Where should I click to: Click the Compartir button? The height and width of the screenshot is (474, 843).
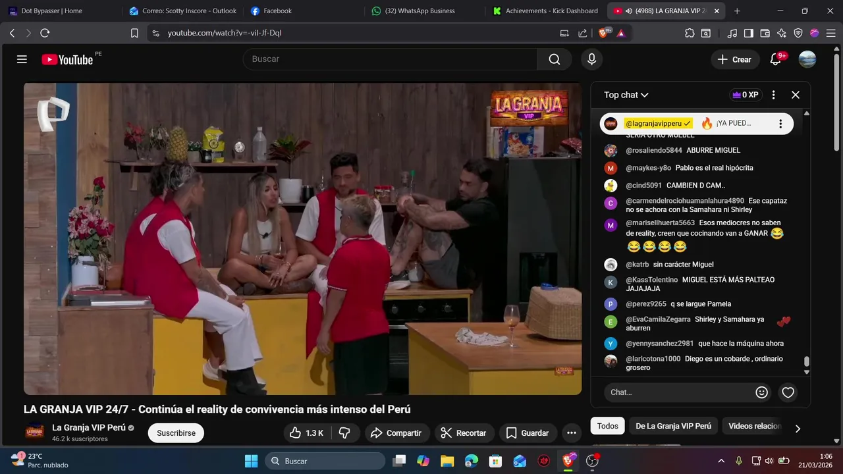click(x=396, y=433)
